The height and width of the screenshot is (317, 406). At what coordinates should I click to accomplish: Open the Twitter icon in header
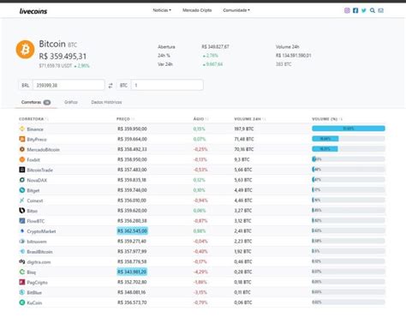click(x=364, y=10)
